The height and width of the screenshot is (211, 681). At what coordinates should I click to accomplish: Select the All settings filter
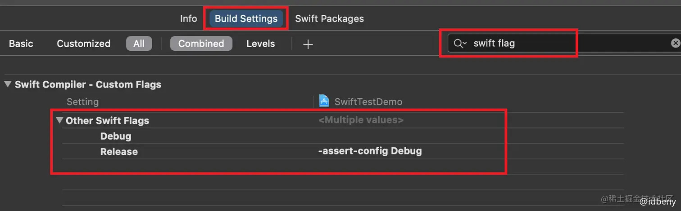[139, 44]
